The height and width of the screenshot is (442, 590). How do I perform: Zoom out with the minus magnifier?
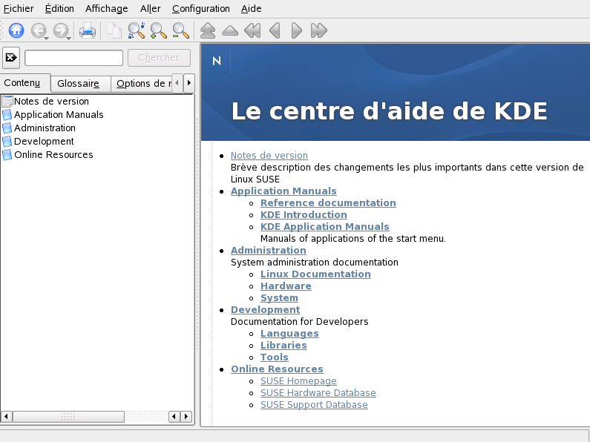pyautogui.click(x=180, y=30)
